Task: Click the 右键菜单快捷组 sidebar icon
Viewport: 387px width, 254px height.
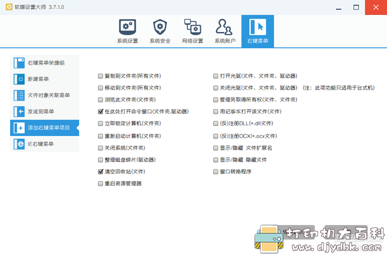Action: pyautogui.click(x=19, y=63)
